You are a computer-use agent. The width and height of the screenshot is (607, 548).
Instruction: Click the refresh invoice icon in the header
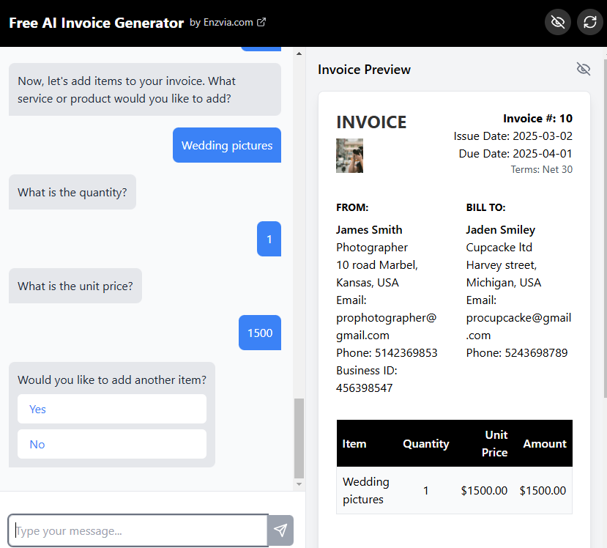click(x=589, y=22)
